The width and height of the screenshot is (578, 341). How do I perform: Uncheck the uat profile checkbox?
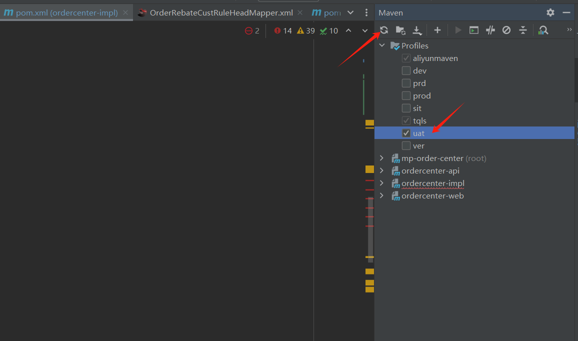click(x=406, y=133)
